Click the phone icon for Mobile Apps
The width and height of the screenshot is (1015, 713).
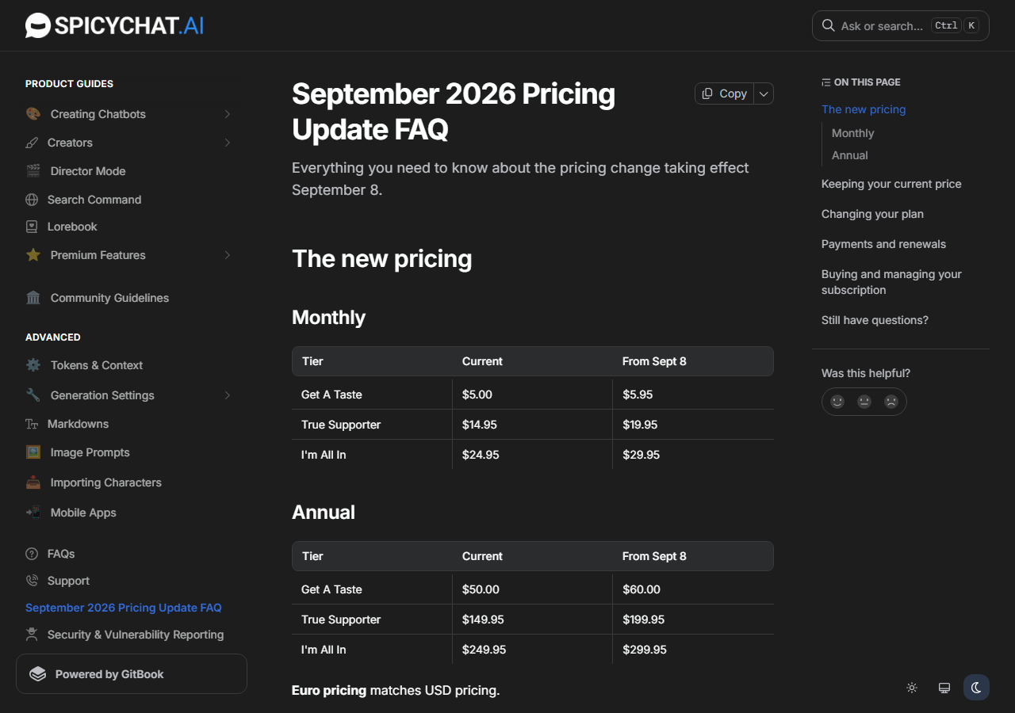(x=33, y=513)
